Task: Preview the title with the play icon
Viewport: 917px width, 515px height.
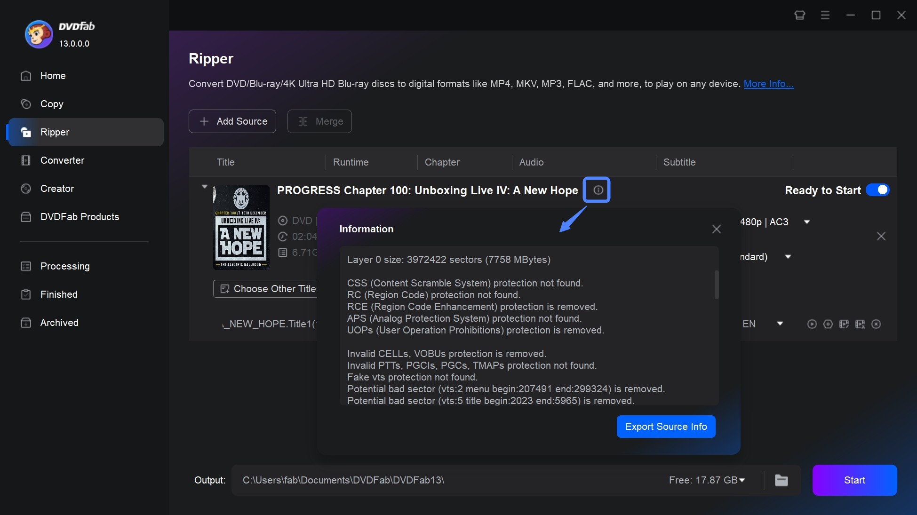Action: tap(812, 324)
